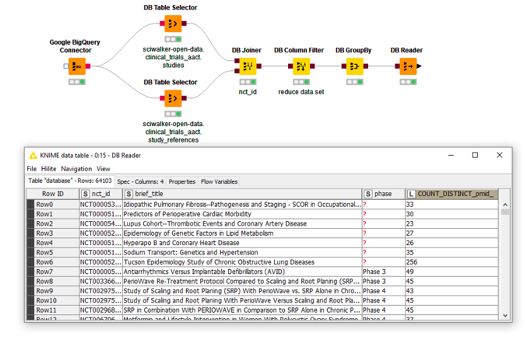Click string type icon of nct_id column

(x=85, y=194)
